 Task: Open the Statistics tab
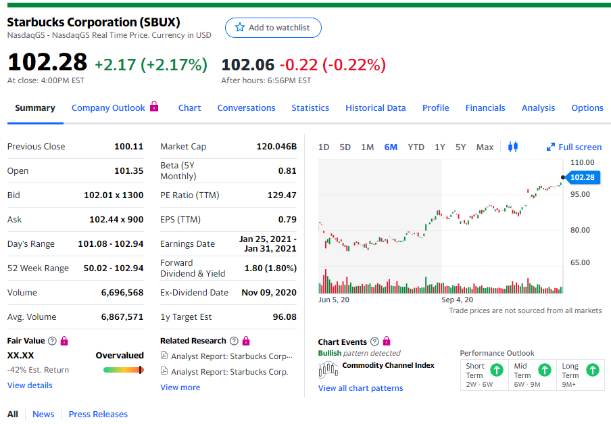pos(310,108)
